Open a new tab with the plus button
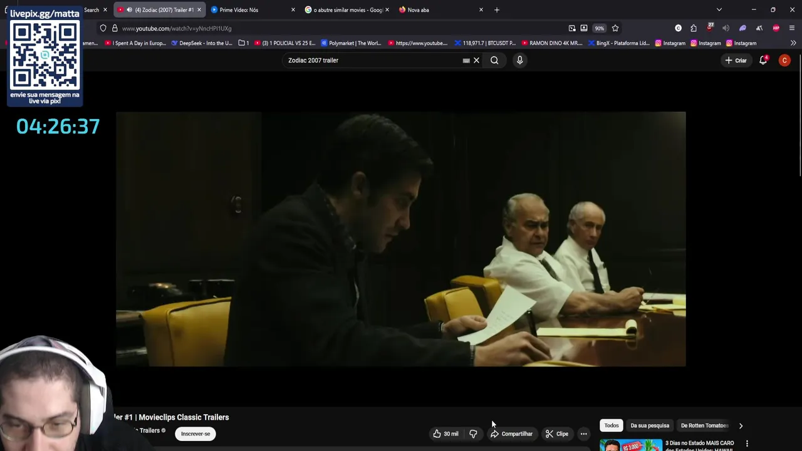This screenshot has width=802, height=451. pyautogui.click(x=497, y=10)
